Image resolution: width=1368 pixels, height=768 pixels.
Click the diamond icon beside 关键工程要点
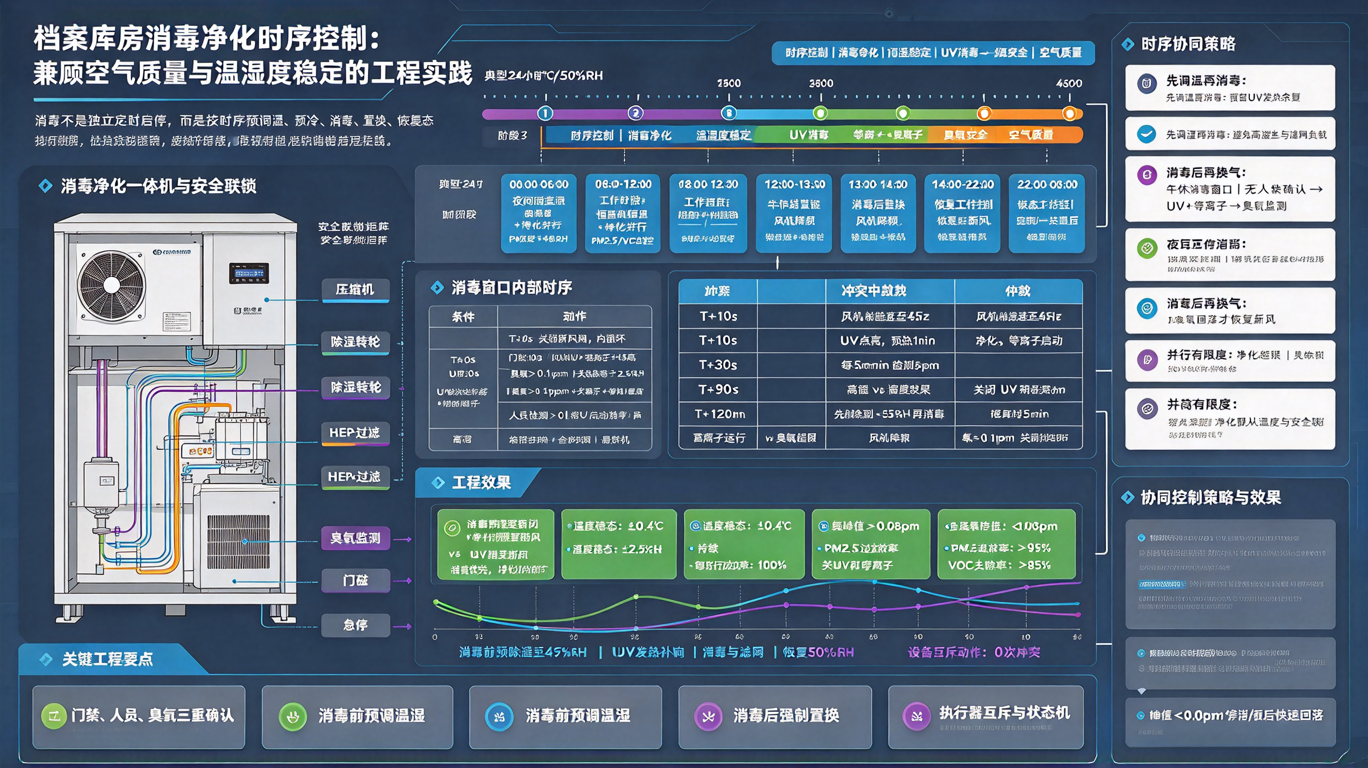[46, 659]
